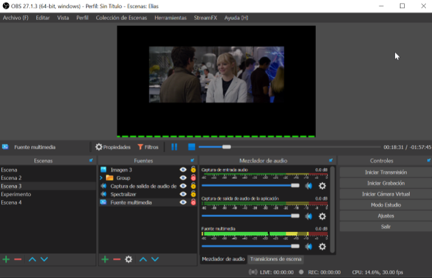
Task: Hide the Group source
Action: [x=183, y=178]
